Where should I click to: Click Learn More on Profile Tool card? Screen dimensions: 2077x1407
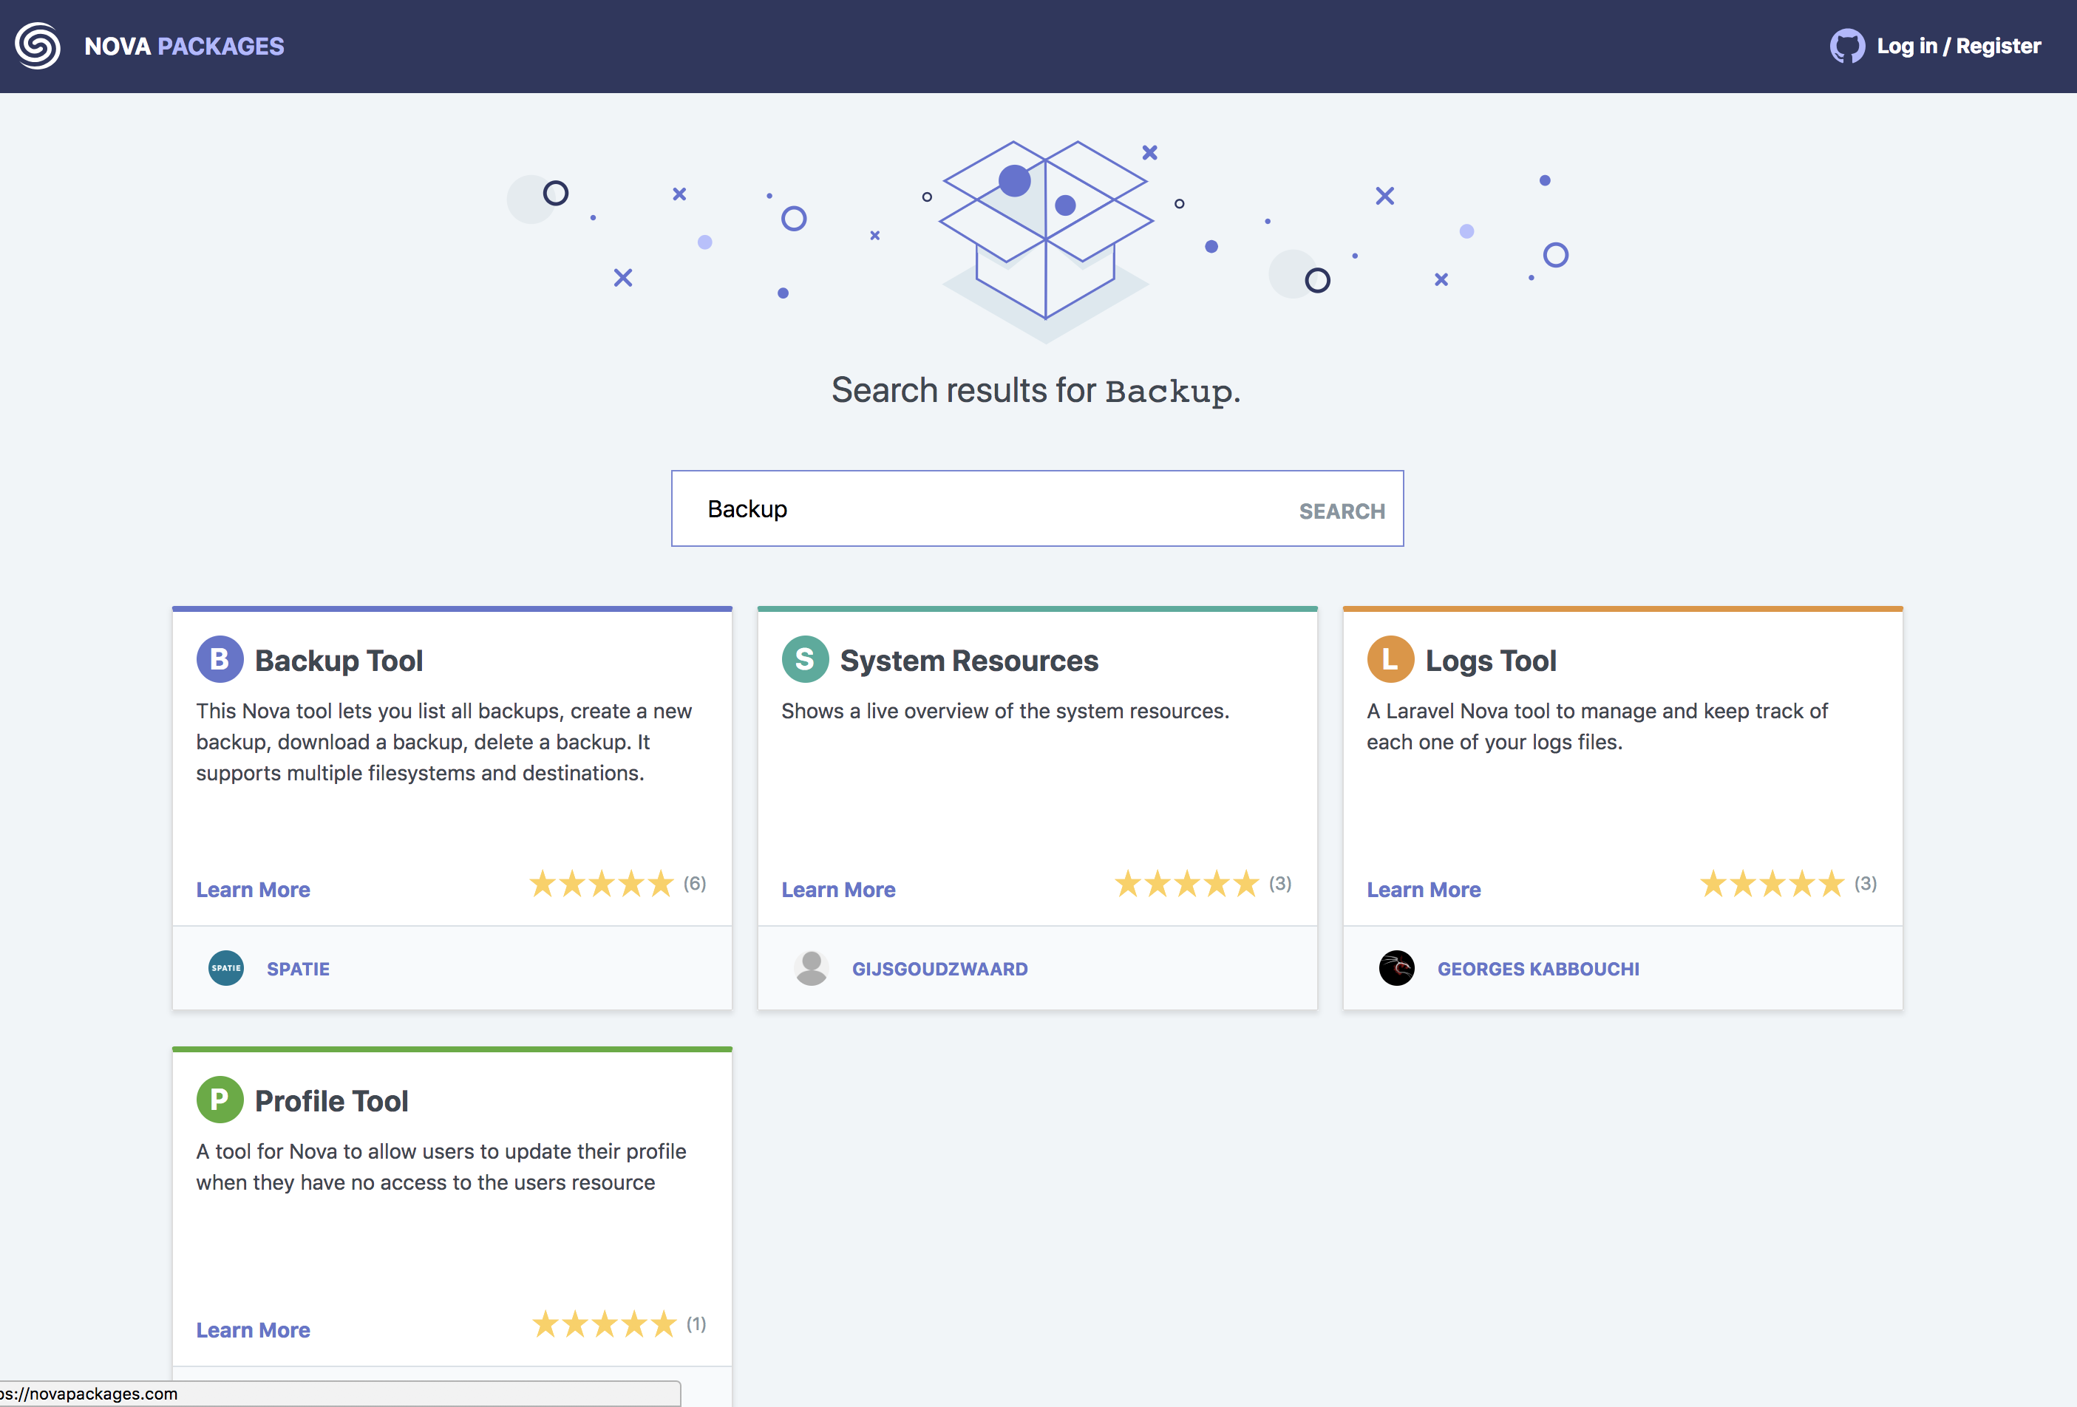pyautogui.click(x=253, y=1329)
